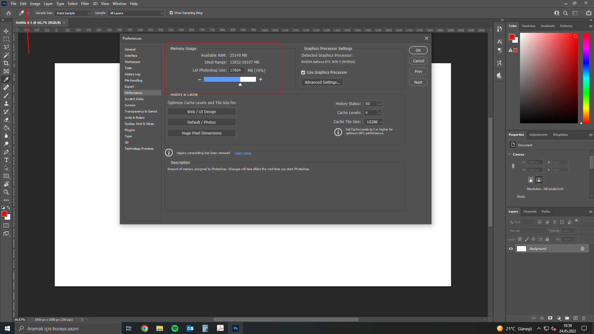Screen dimensions: 594x334
Task: Click the hue spectrum strip
Action: pyautogui.click(x=586, y=78)
